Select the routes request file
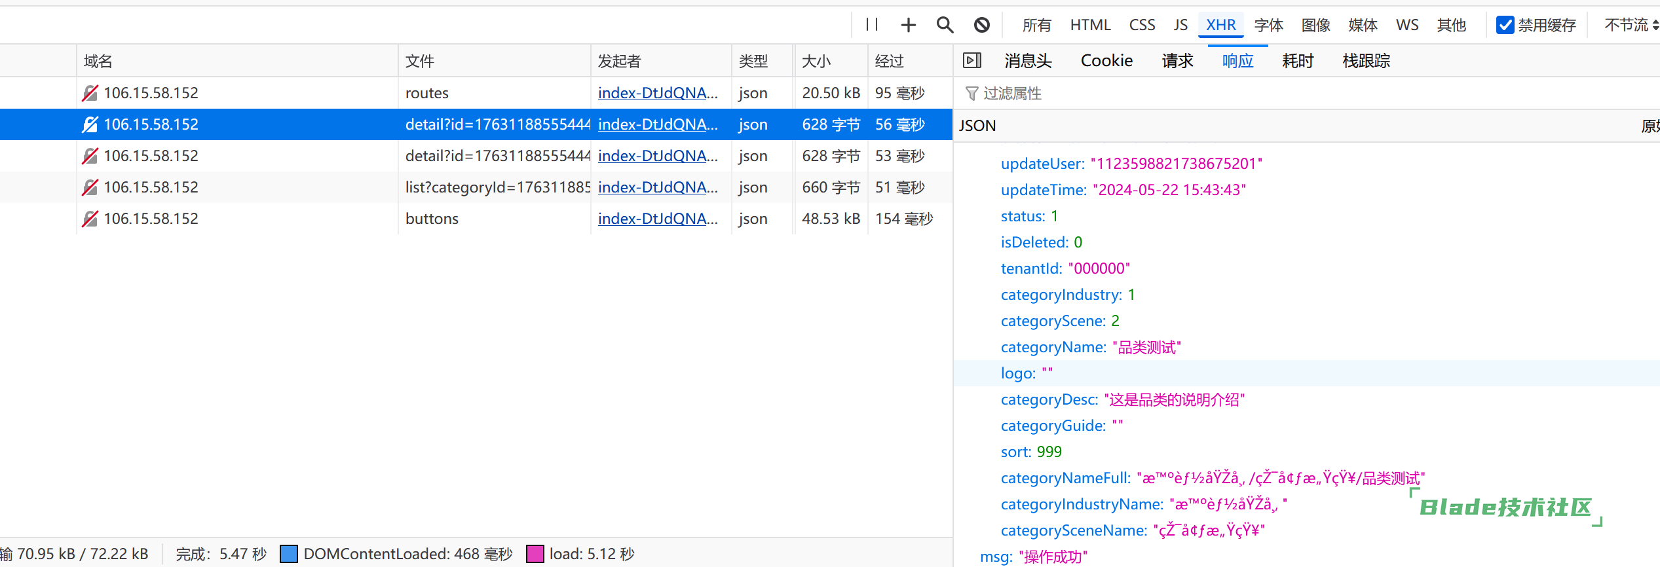 click(426, 93)
